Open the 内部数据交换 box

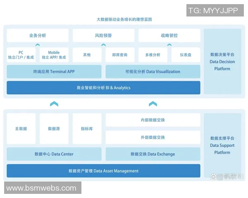[x=153, y=120]
